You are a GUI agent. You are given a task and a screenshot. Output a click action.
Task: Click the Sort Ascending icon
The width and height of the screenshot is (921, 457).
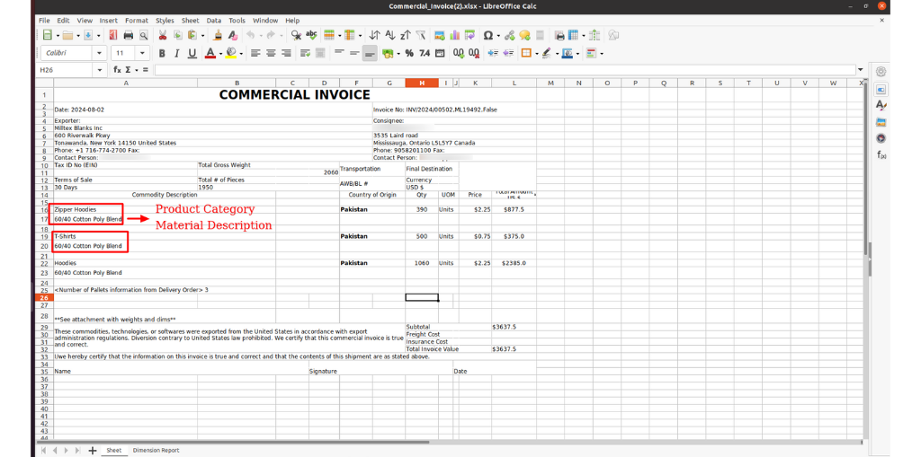click(389, 36)
